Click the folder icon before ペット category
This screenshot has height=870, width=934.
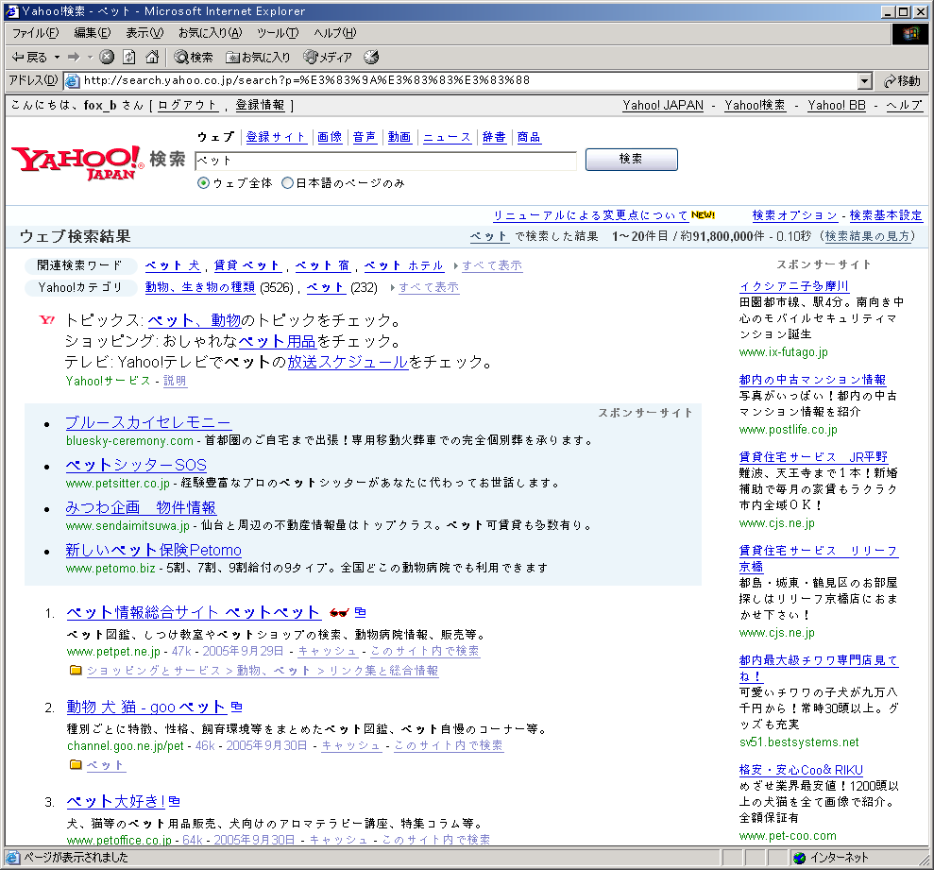coord(75,765)
